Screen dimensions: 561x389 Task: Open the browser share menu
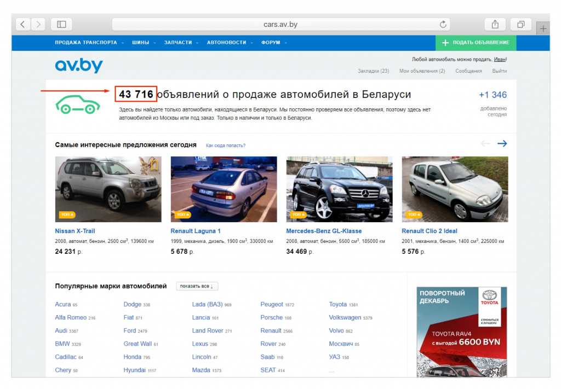pyautogui.click(x=495, y=24)
